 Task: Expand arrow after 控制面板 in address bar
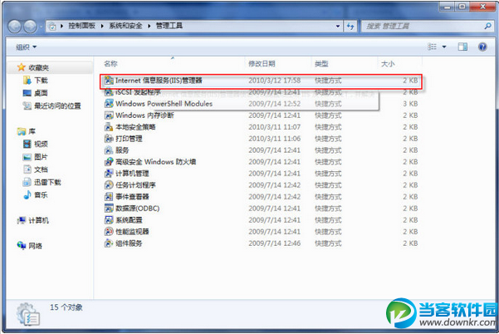(102, 26)
